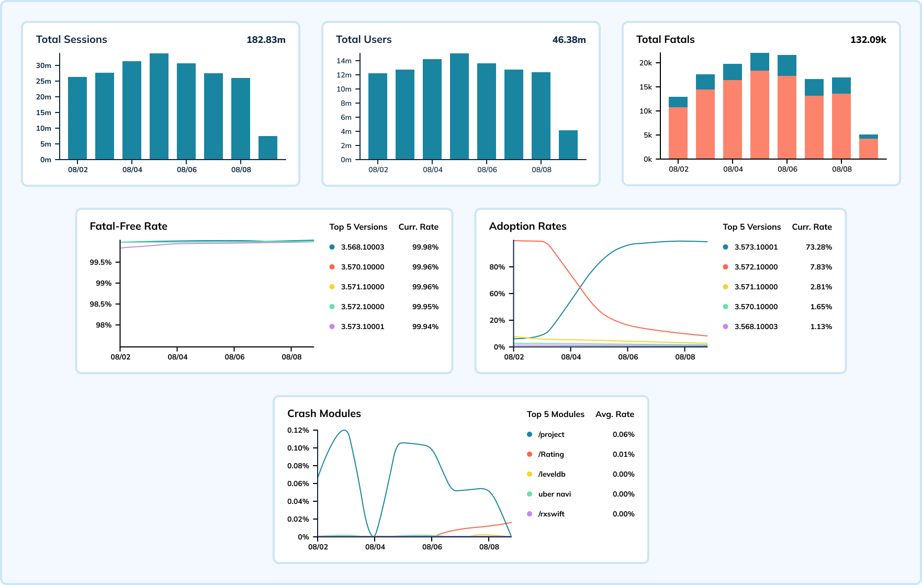The height and width of the screenshot is (585, 922).
Task: Select the orange dot beside /Rating module
Action: (530, 454)
